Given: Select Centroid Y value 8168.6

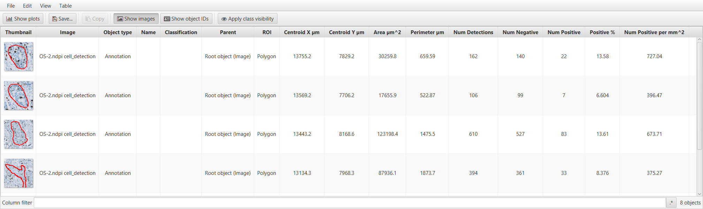Looking at the screenshot, I should pos(347,134).
